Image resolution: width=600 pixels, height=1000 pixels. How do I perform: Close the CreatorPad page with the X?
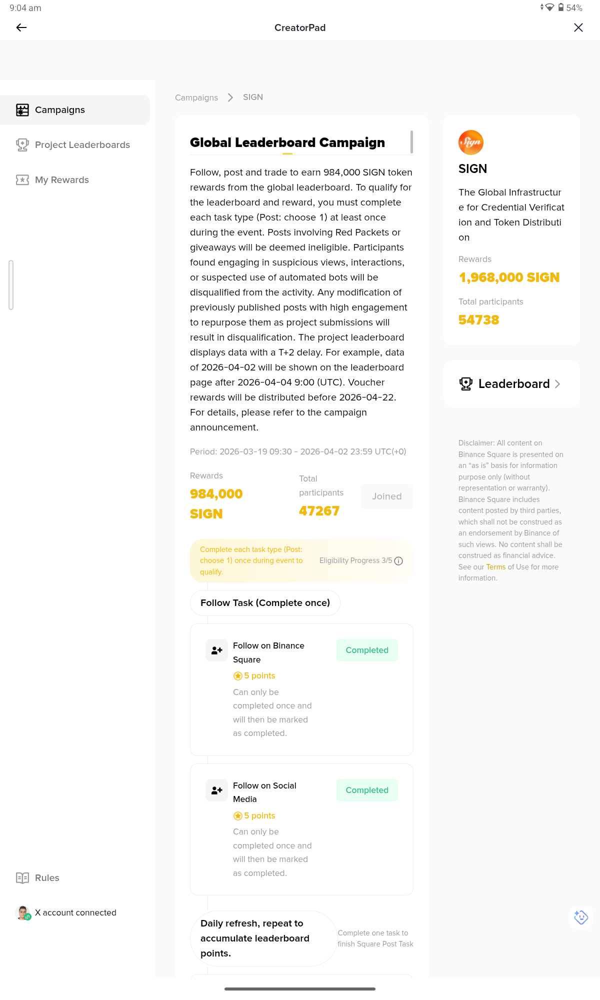578,27
